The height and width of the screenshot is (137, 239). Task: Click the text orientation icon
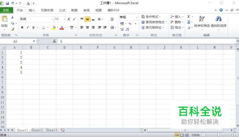99,19
